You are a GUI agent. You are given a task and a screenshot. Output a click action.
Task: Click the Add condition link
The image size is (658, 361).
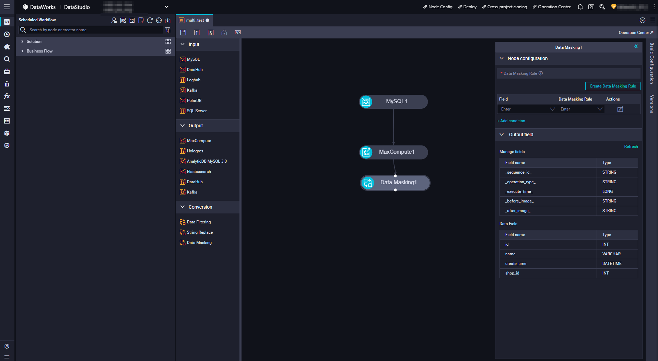[512, 121]
